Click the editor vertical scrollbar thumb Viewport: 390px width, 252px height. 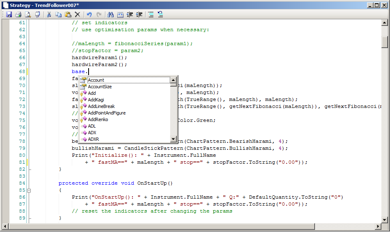pyautogui.click(x=385, y=42)
